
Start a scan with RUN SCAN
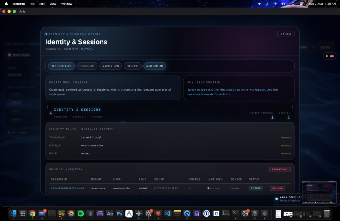pyautogui.click(x=87, y=66)
